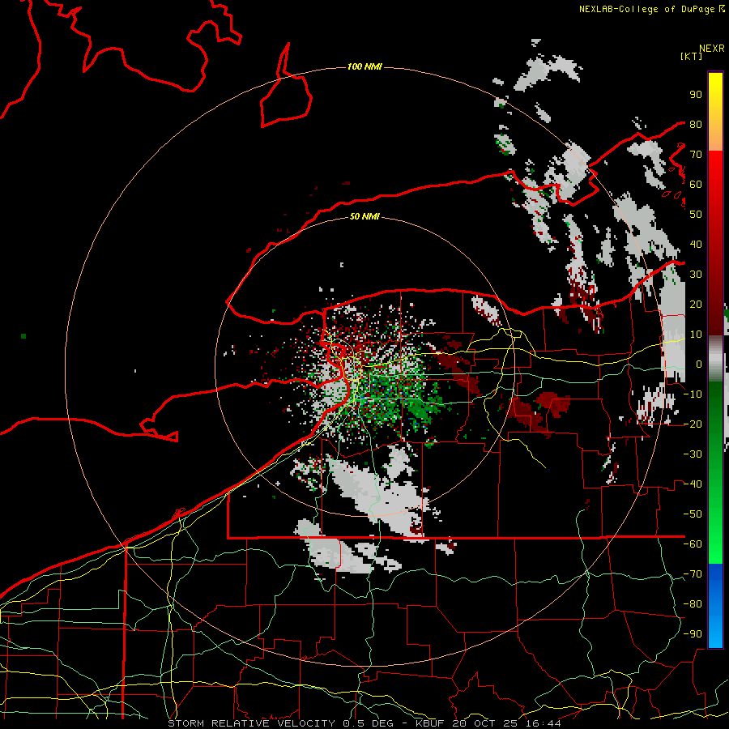Click the 0 value on velocity scale
Image resolution: width=729 pixels, height=729 pixels.
point(699,364)
